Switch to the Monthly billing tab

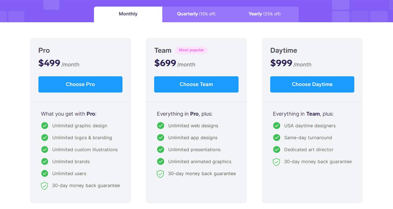click(128, 14)
